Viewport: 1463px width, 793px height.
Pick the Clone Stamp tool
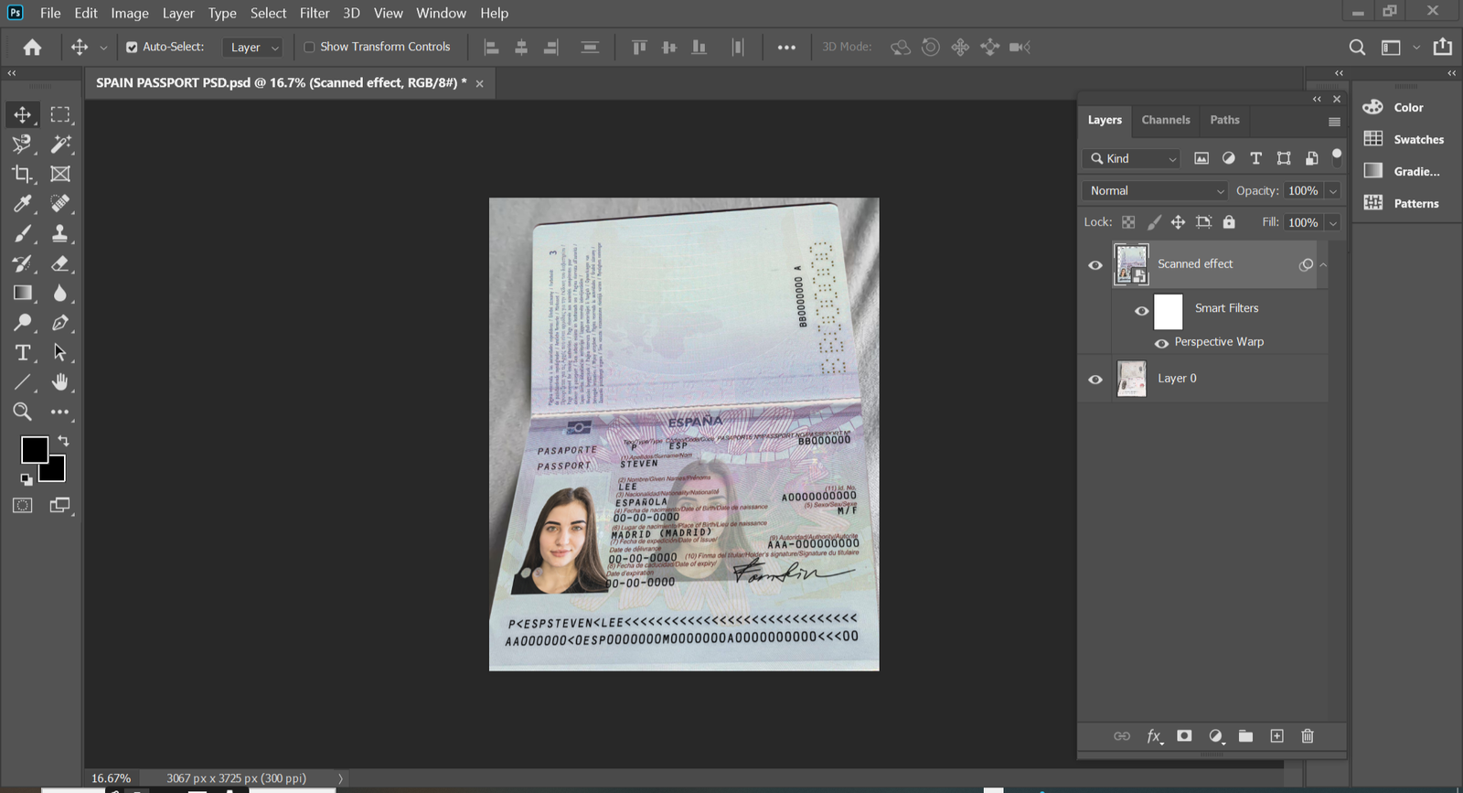click(60, 233)
